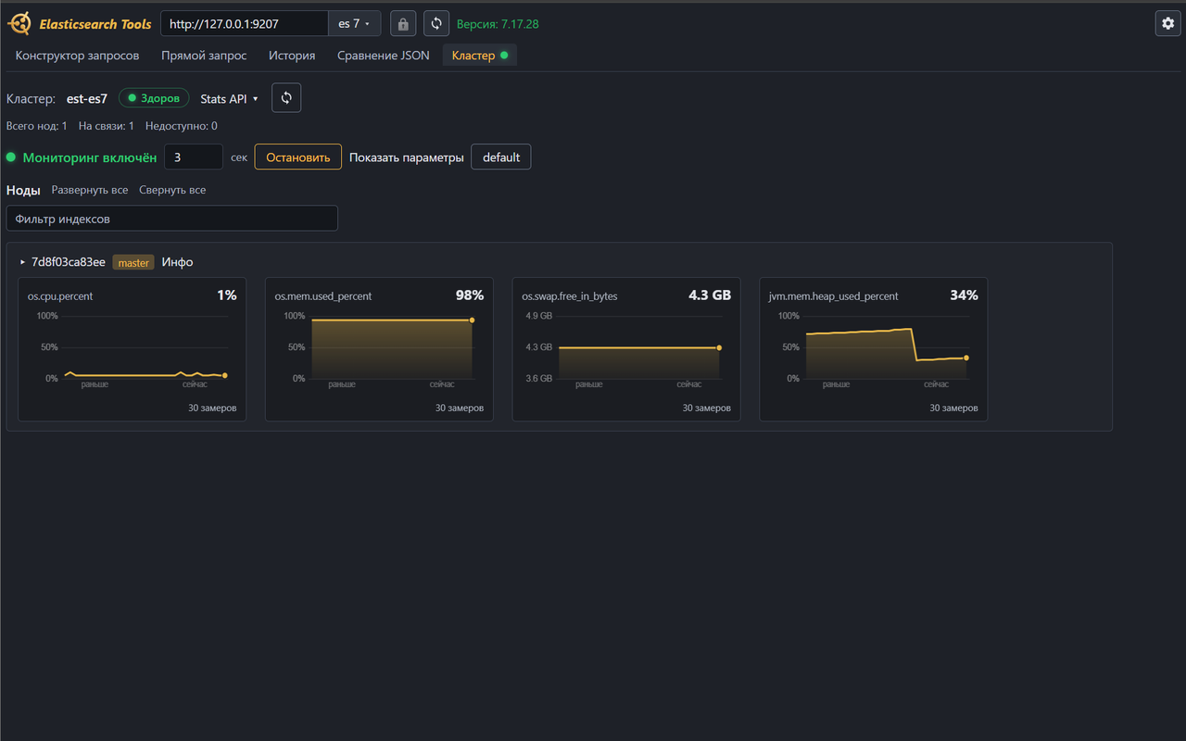Focus the monitoring interval seconds field
This screenshot has width=1186, height=741.
194,157
